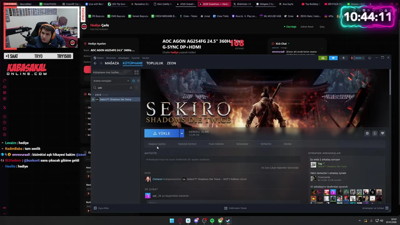The image size is (400, 225).
Task: Go forward with Steam's right arrow
Action: 101,63
